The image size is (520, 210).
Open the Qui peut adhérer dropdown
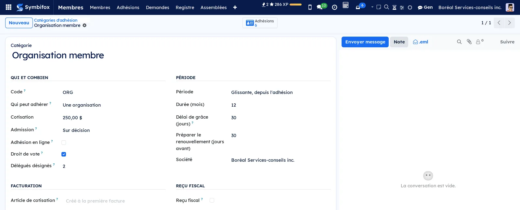[x=114, y=105]
